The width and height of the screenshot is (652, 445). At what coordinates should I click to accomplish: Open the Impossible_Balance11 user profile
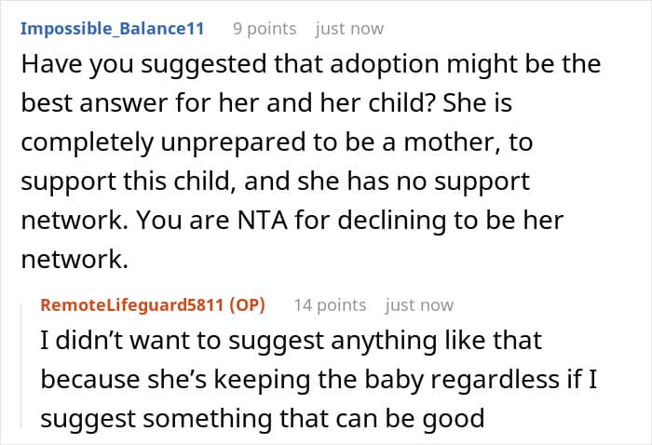(112, 28)
